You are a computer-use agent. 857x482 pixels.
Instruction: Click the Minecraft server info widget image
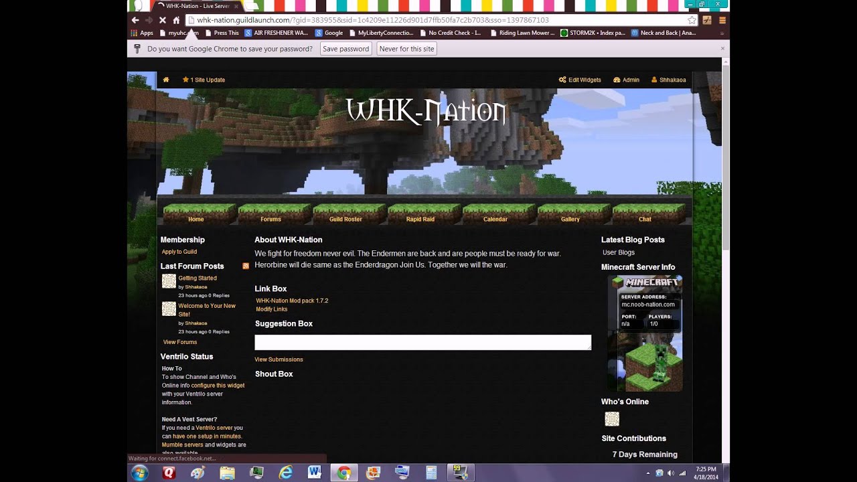click(x=645, y=333)
